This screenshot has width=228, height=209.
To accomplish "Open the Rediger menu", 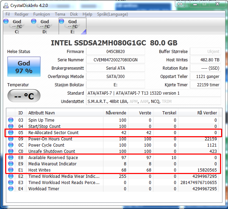I will [x=22, y=14].
